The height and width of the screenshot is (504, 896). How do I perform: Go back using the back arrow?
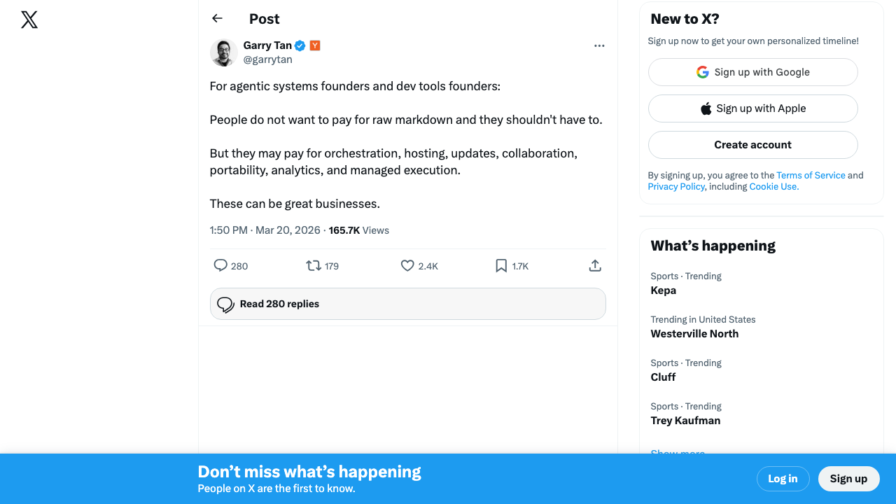217,19
